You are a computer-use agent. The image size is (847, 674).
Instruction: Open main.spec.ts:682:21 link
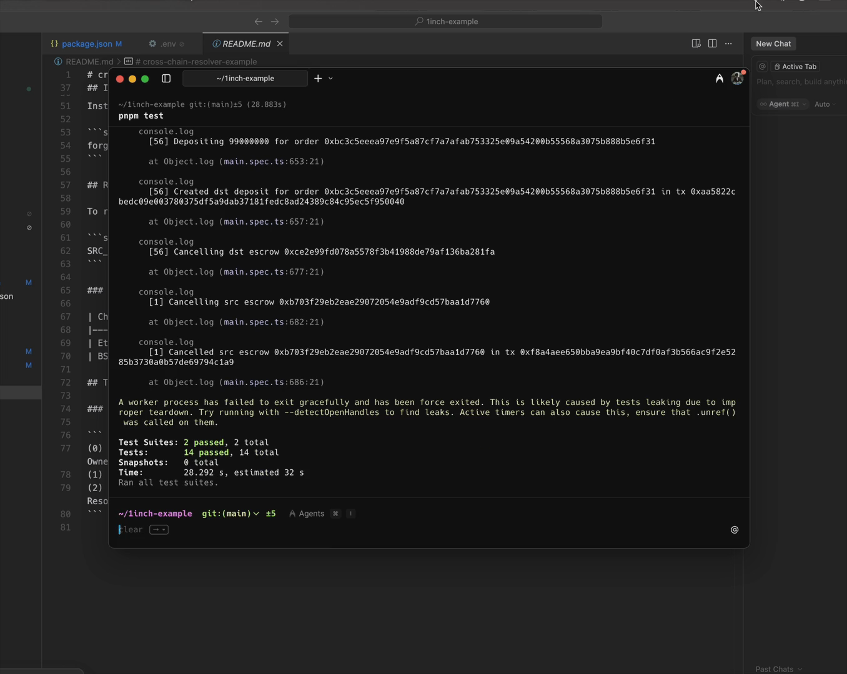(x=272, y=322)
